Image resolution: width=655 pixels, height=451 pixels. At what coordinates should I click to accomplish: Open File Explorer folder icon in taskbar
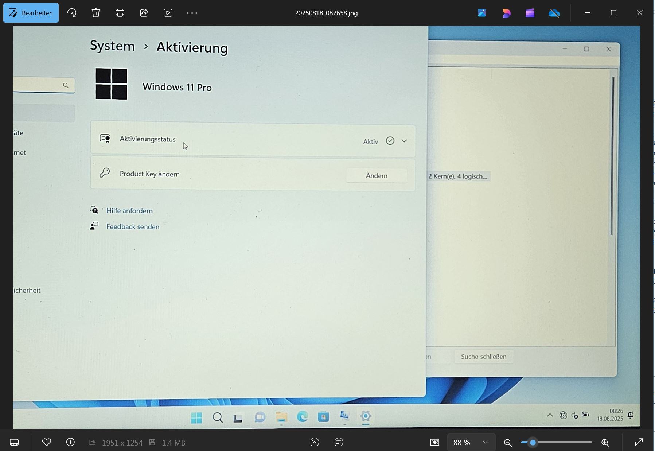coord(281,417)
